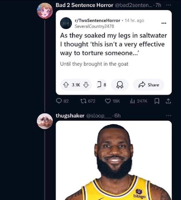Share the tweet via upload arrow icon

(x=168, y=101)
